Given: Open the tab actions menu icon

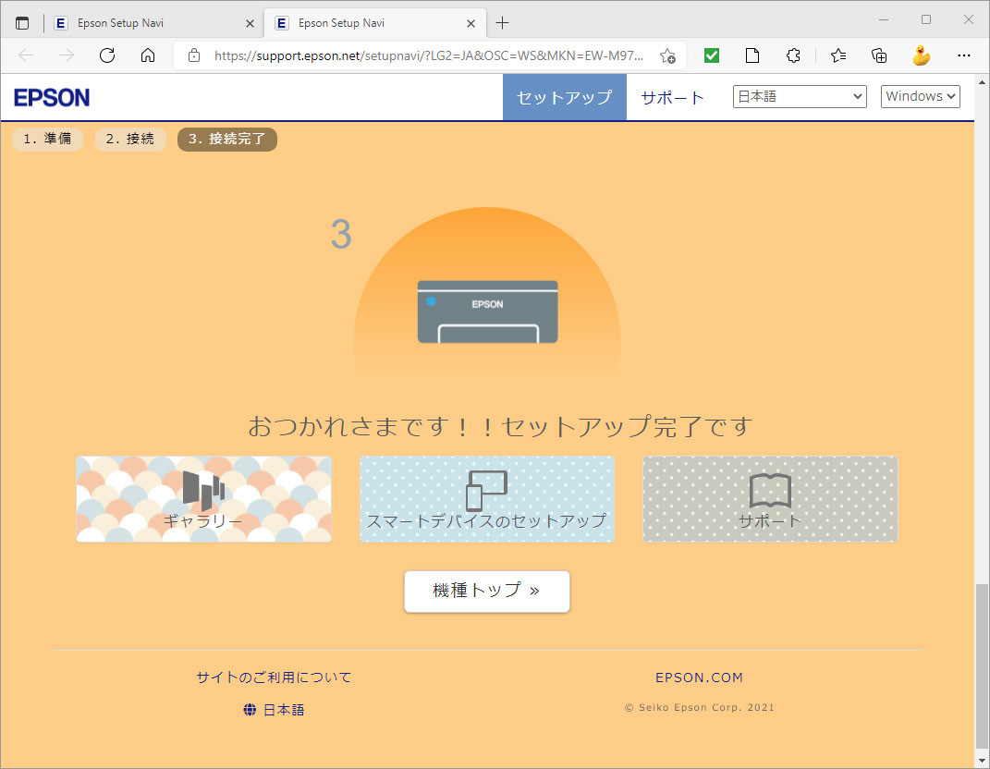Looking at the screenshot, I should 22,23.
